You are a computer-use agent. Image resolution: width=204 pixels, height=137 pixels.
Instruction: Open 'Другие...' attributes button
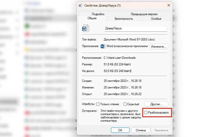(x=156, y=104)
